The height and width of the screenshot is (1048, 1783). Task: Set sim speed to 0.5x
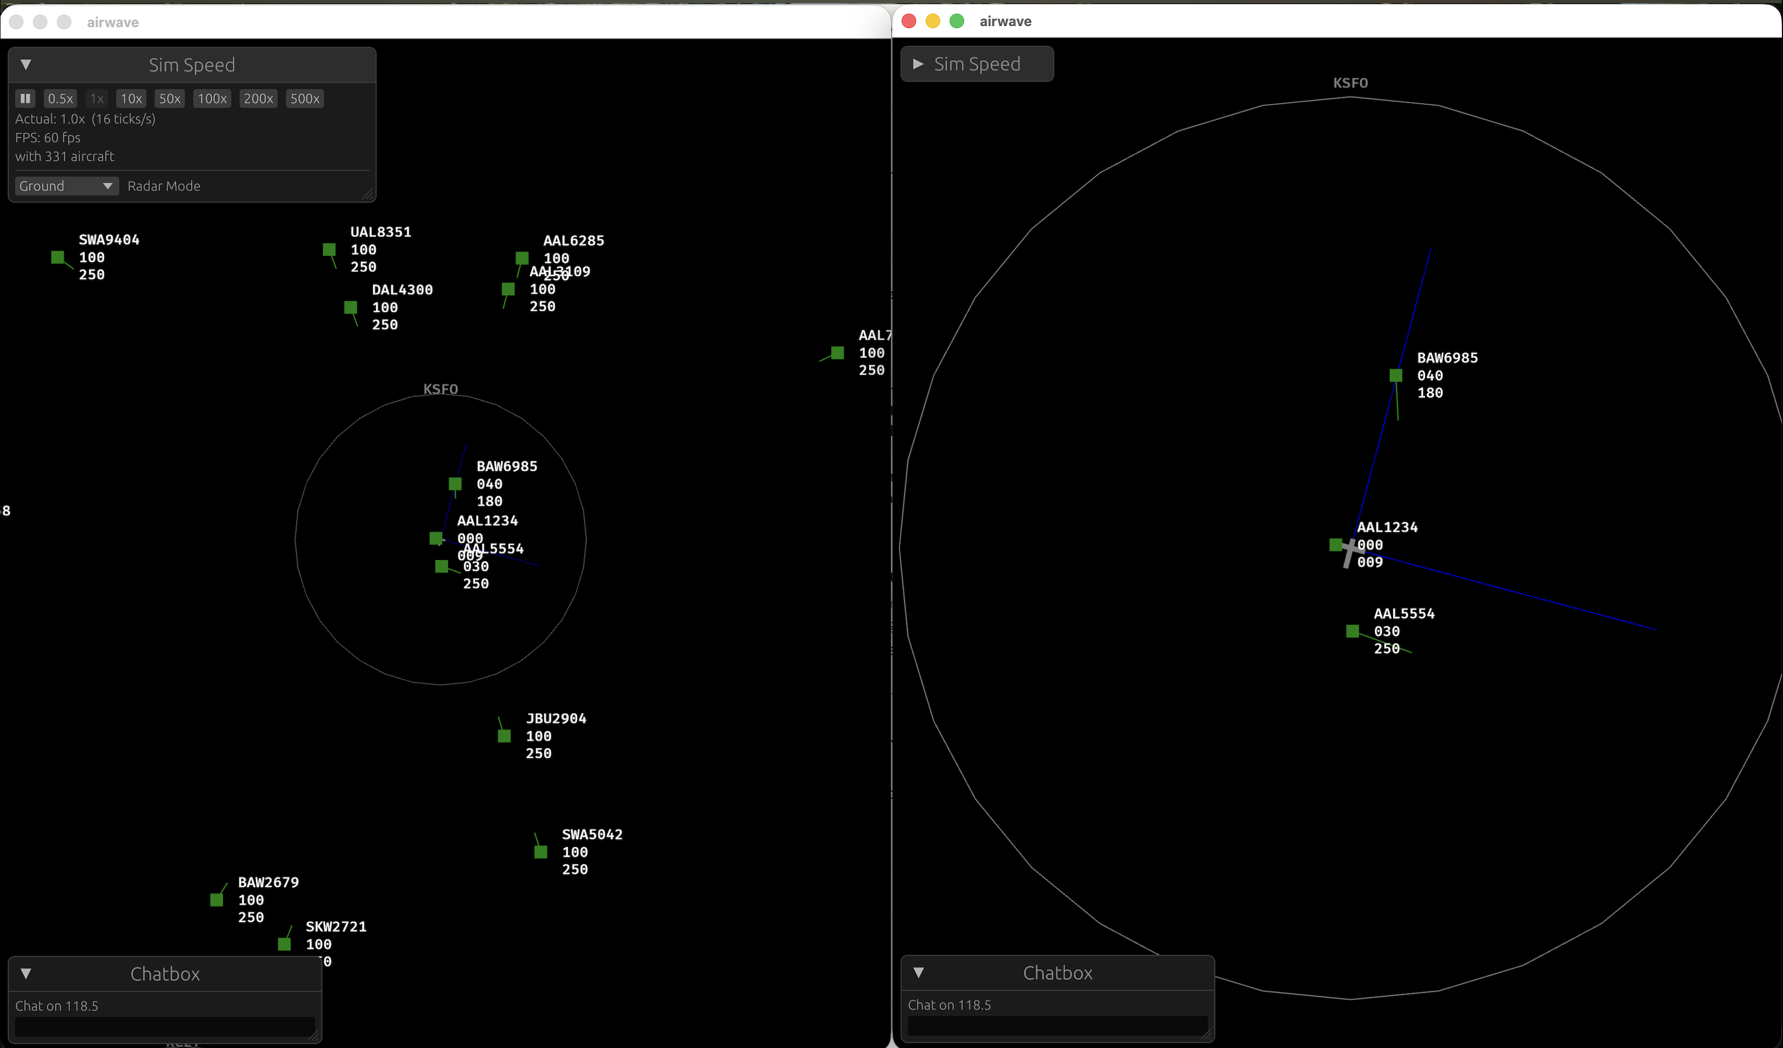coord(60,98)
